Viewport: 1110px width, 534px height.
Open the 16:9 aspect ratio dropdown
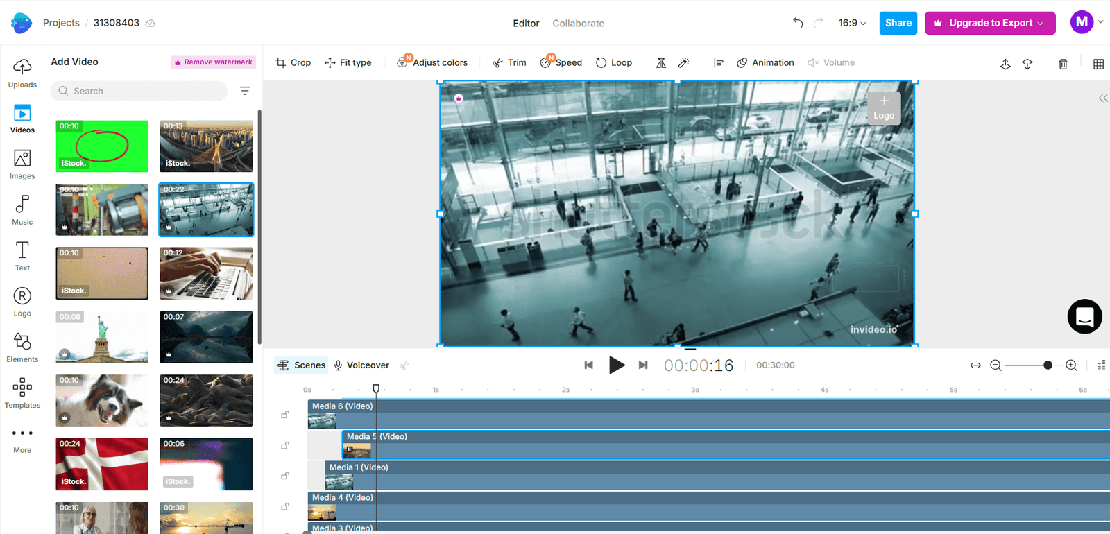pyautogui.click(x=852, y=23)
